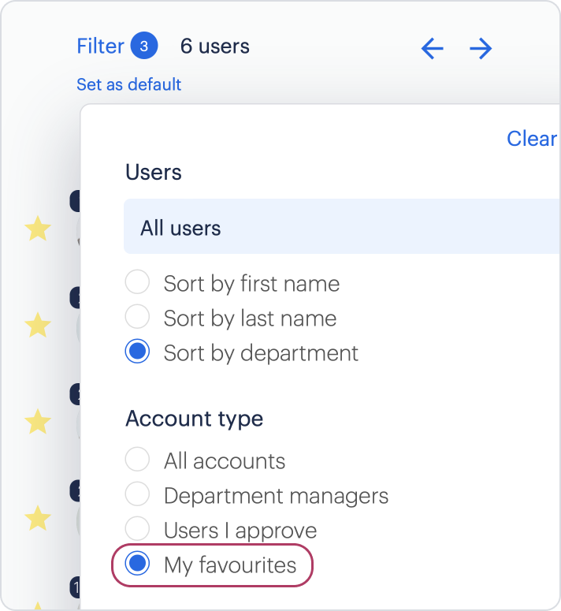Click the Account type section heading
The image size is (561, 611).
coord(195,419)
